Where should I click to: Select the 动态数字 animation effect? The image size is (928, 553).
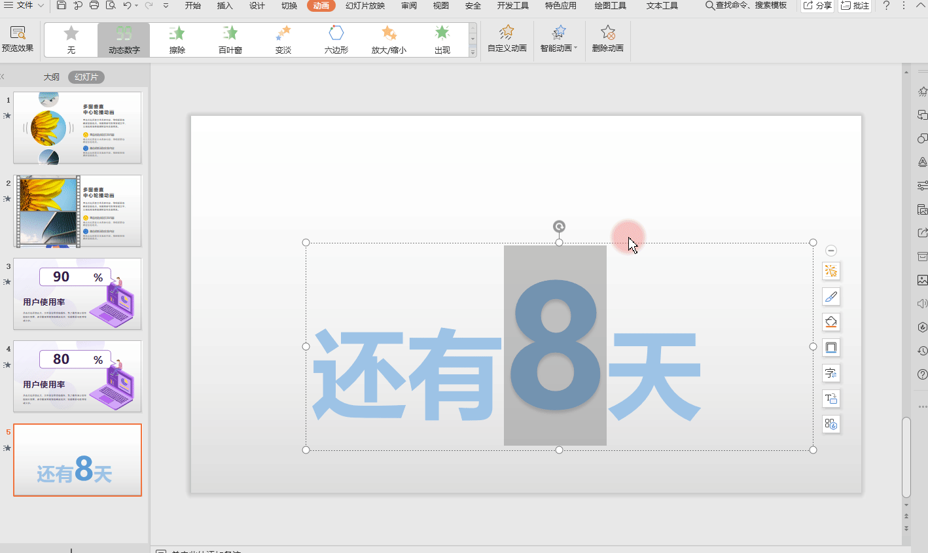pos(124,40)
